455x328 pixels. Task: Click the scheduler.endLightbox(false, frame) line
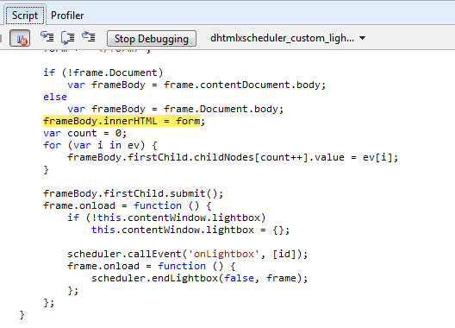[200, 278]
